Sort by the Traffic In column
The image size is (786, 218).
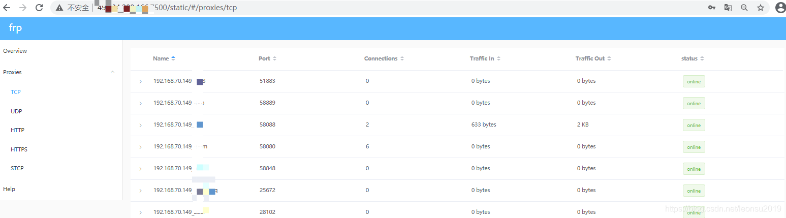tap(485, 58)
